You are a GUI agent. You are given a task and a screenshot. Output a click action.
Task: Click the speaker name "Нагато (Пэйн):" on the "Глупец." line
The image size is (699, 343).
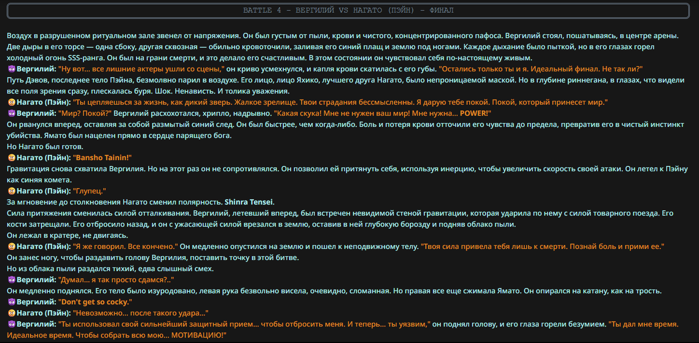pyautogui.click(x=43, y=191)
